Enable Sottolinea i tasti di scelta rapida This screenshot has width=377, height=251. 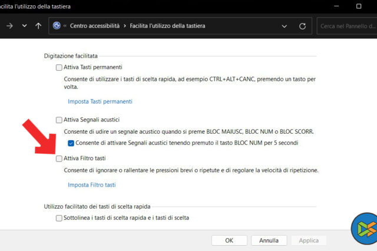click(x=59, y=218)
